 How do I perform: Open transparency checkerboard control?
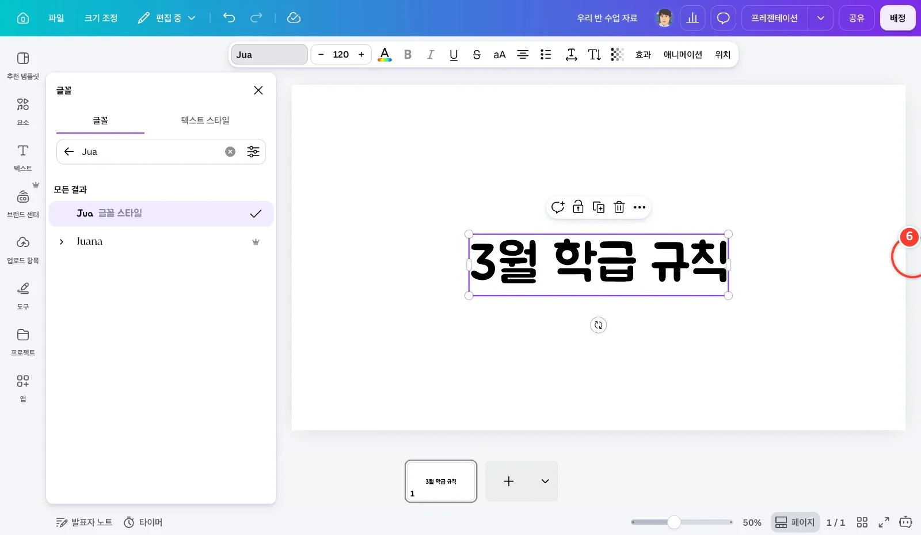[617, 55]
